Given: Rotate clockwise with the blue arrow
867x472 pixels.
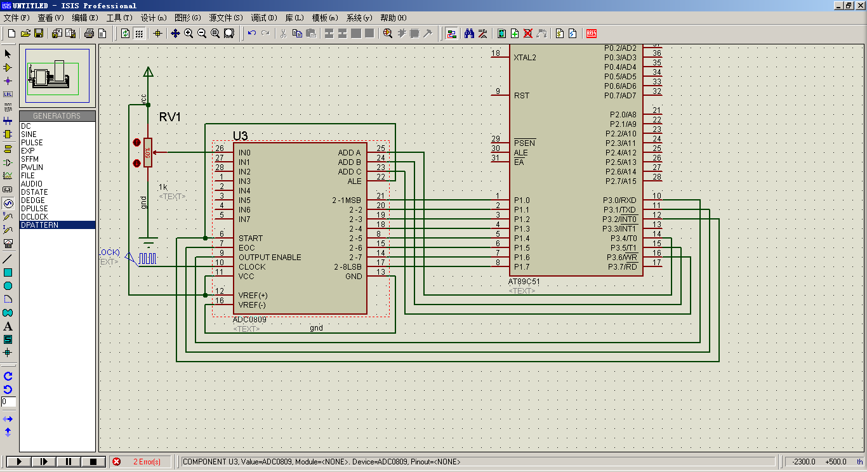Looking at the screenshot, I should 8,376.
